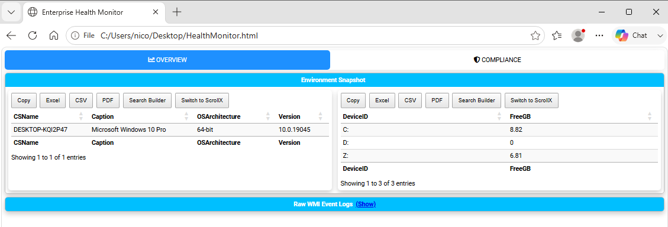Close the Enterprise Health Monitor tab
668x227 pixels.
click(156, 12)
